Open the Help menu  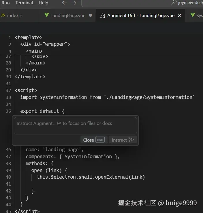pos(43,3)
